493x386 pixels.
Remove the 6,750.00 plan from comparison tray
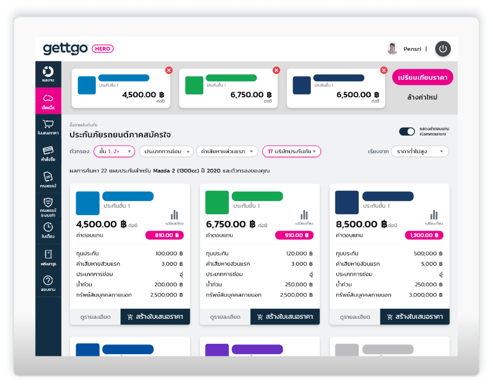click(x=276, y=70)
